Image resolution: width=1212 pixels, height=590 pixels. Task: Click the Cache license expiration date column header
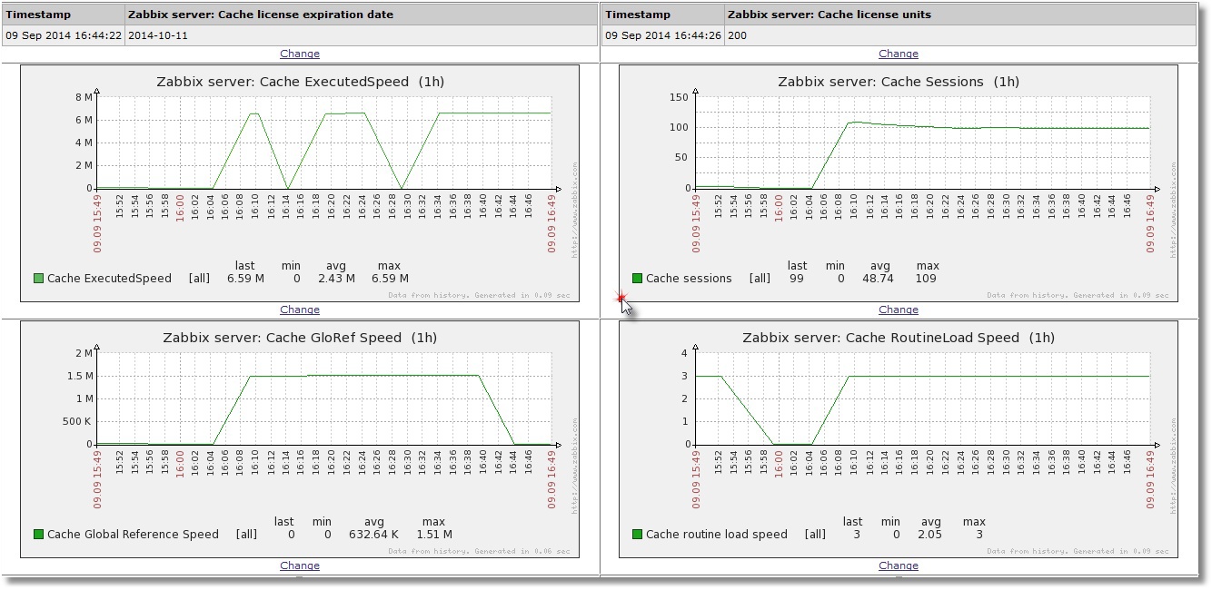[261, 15]
